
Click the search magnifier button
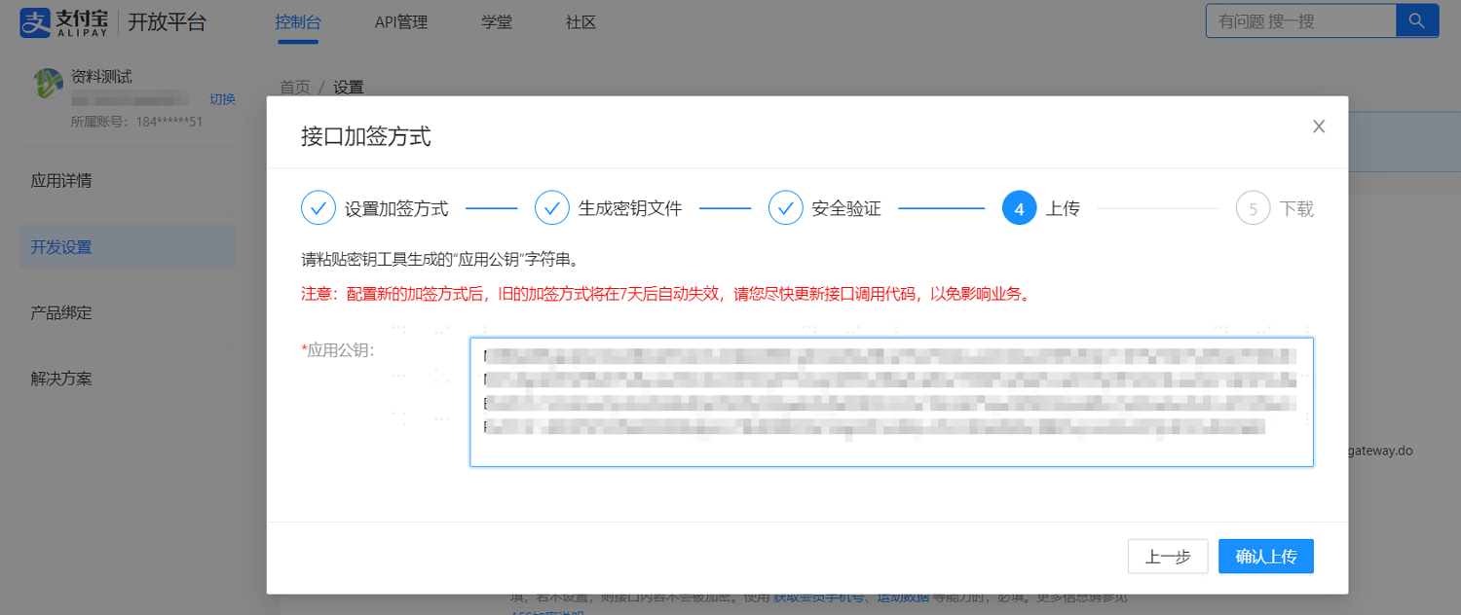tap(1417, 20)
